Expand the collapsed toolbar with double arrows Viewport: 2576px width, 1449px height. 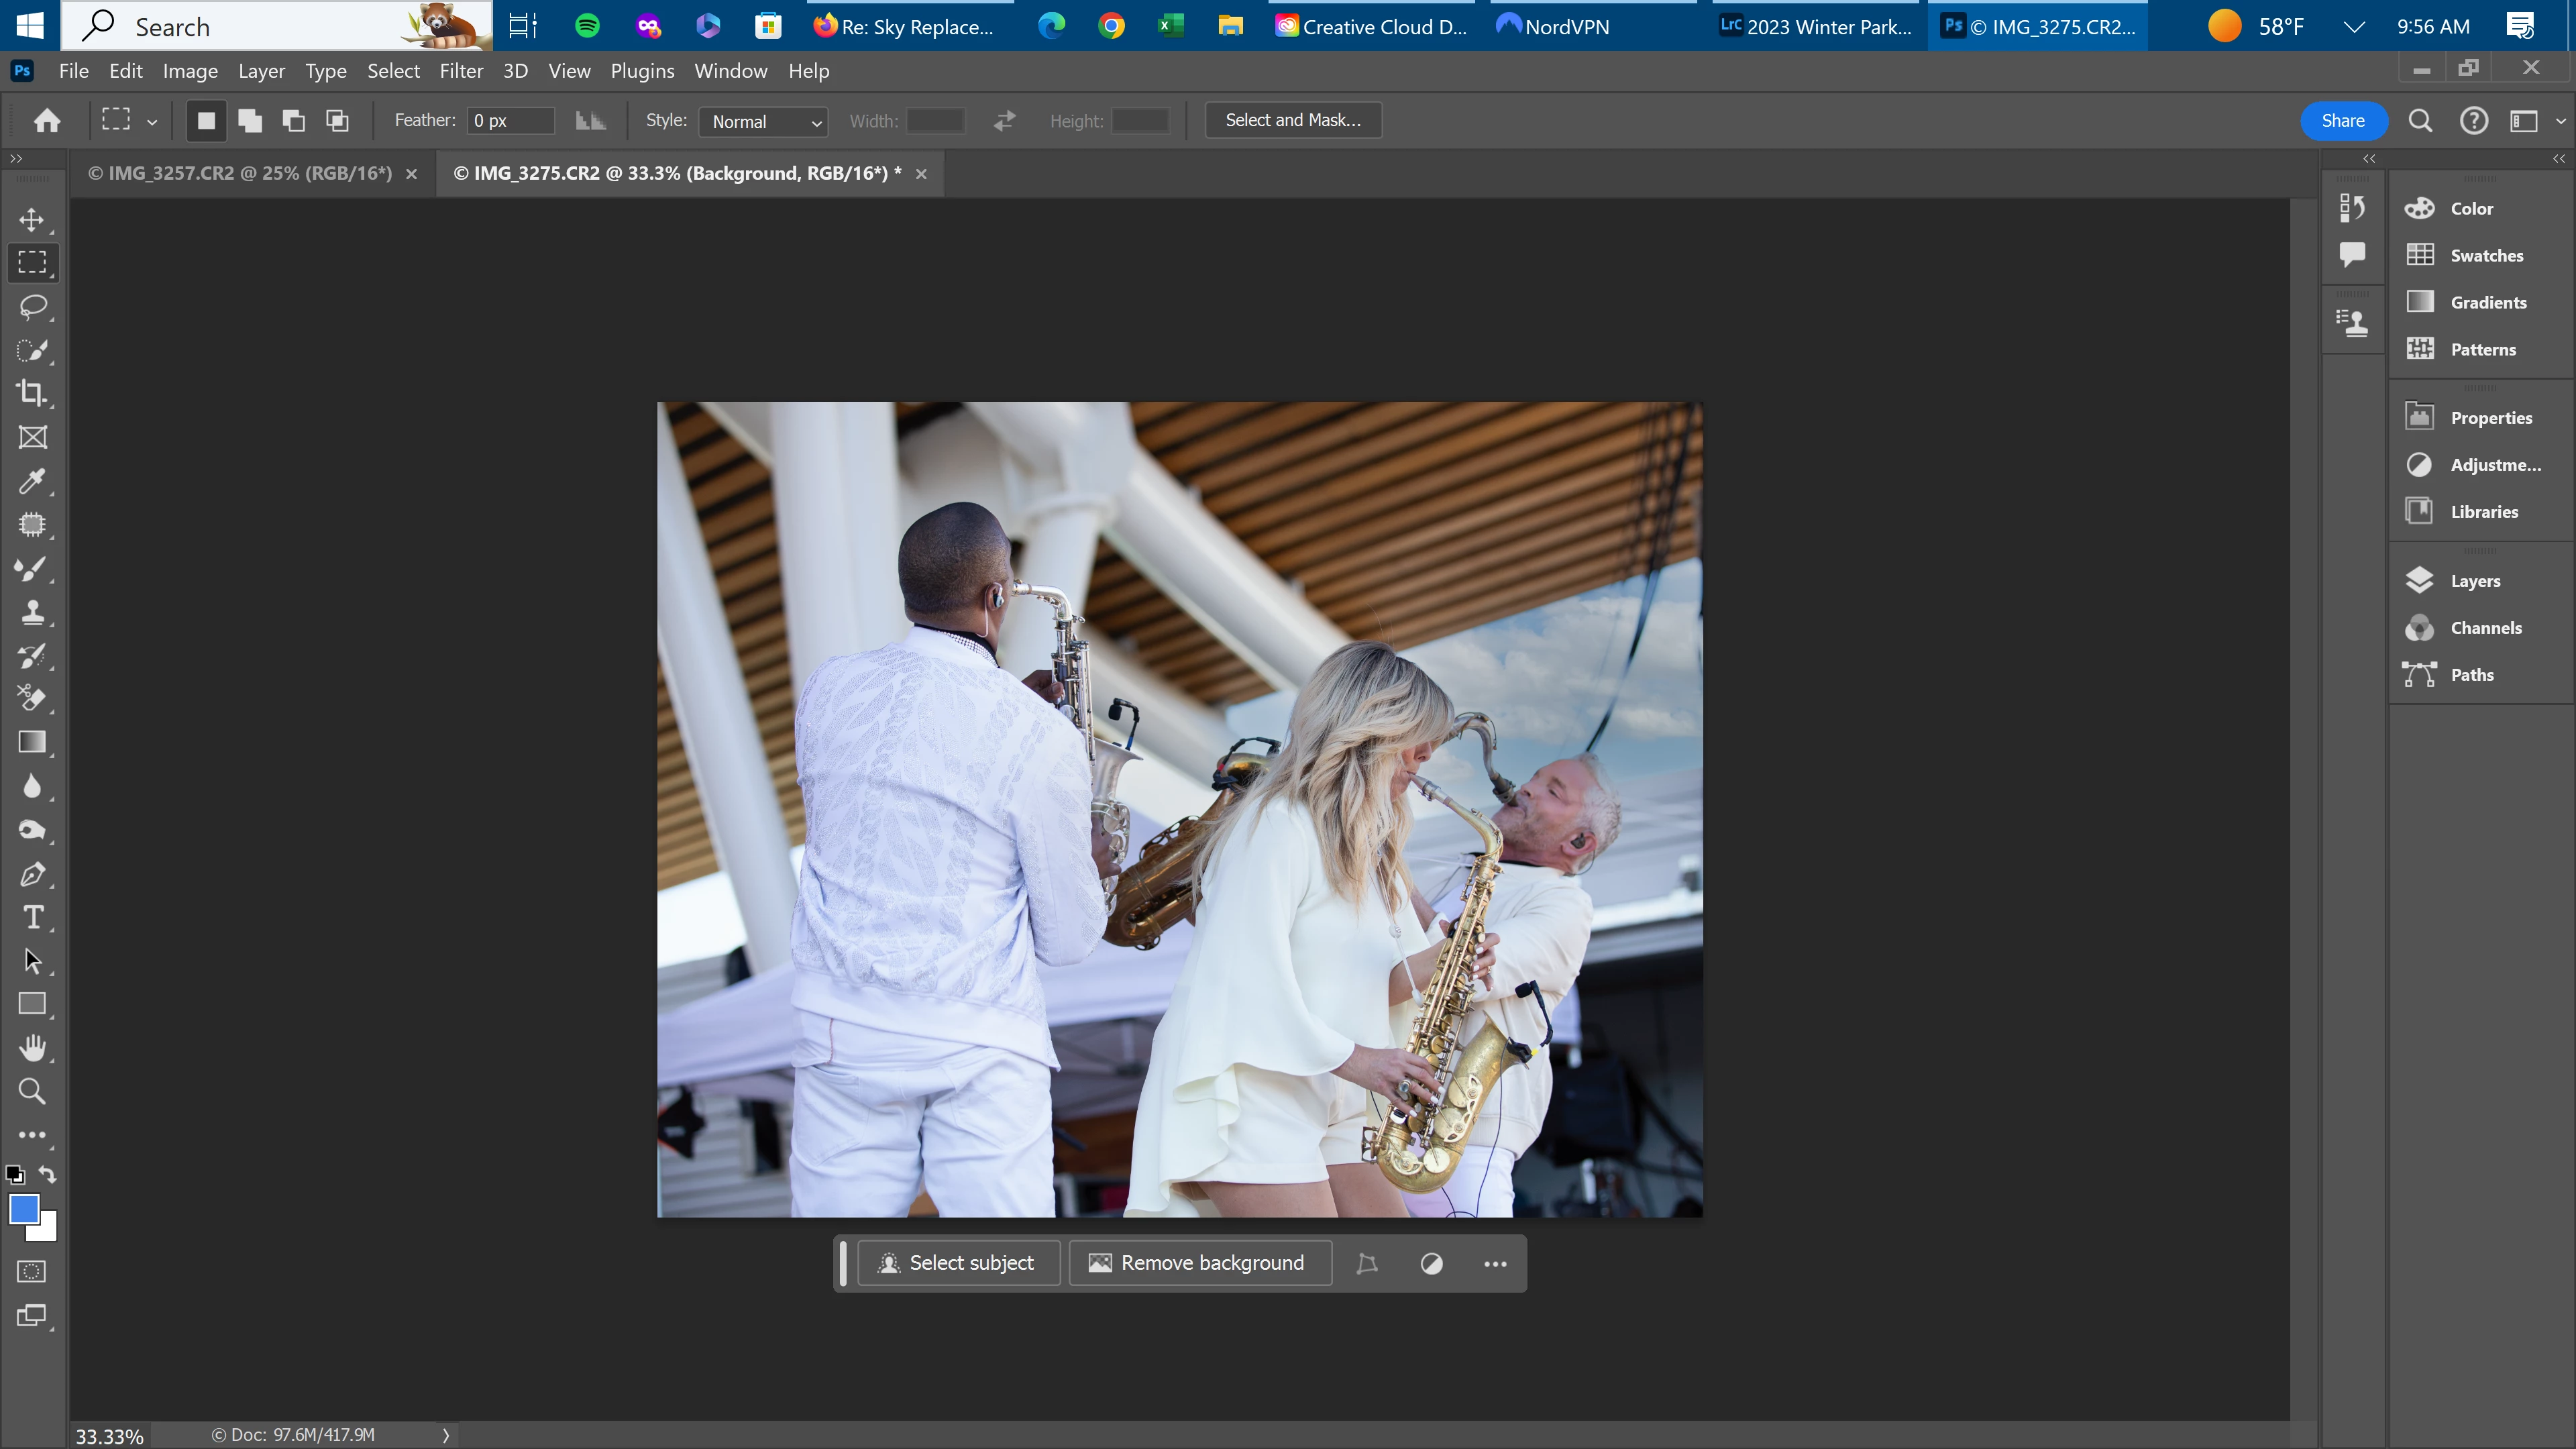click(15, 158)
